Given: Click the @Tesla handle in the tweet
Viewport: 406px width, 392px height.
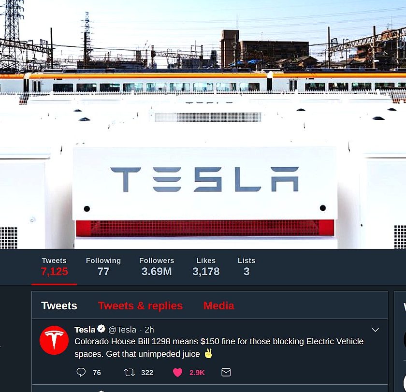Looking at the screenshot, I should pyautogui.click(x=122, y=330).
